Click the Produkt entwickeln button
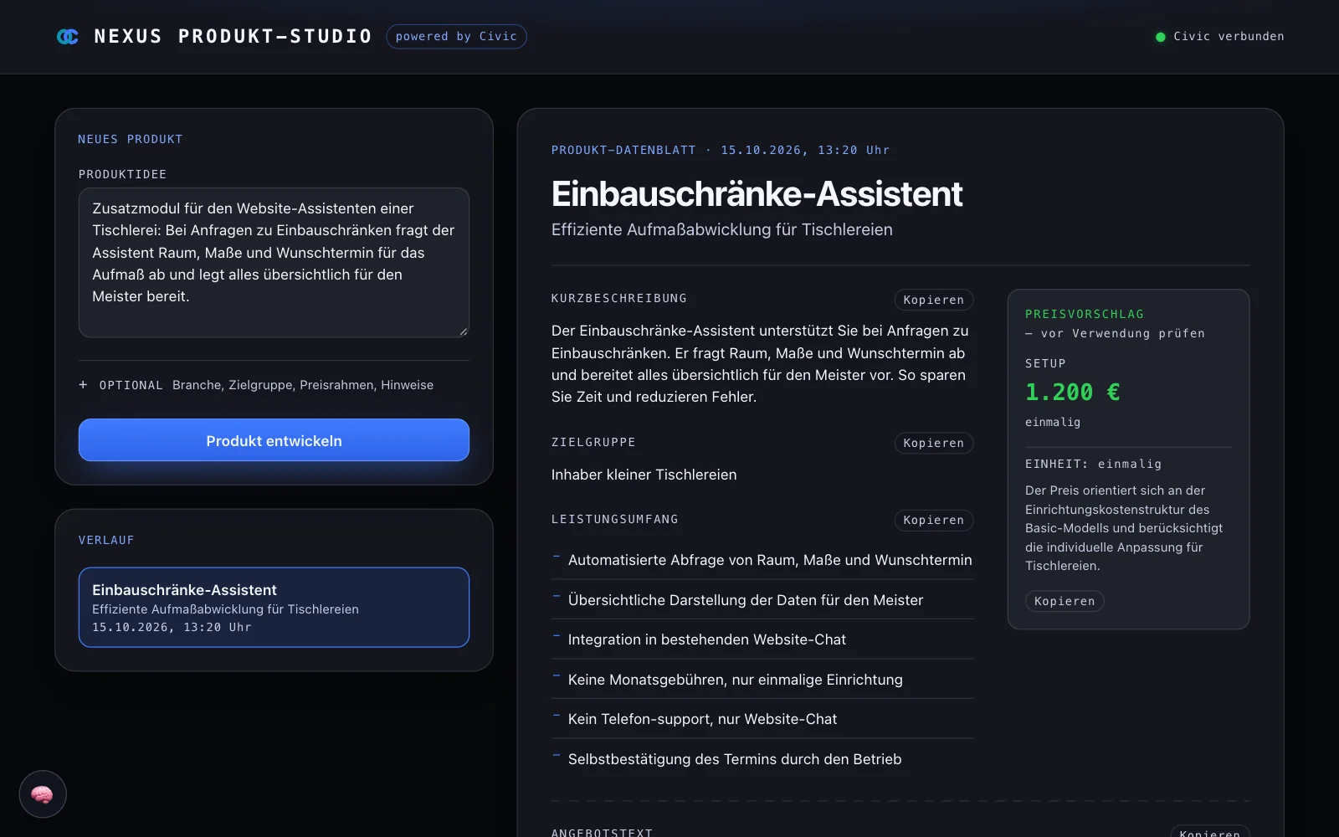The height and width of the screenshot is (837, 1339). coord(274,440)
